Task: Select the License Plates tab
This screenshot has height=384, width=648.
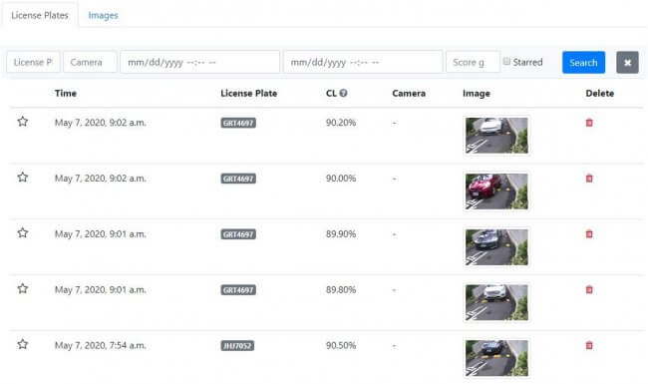Action: pyautogui.click(x=40, y=15)
